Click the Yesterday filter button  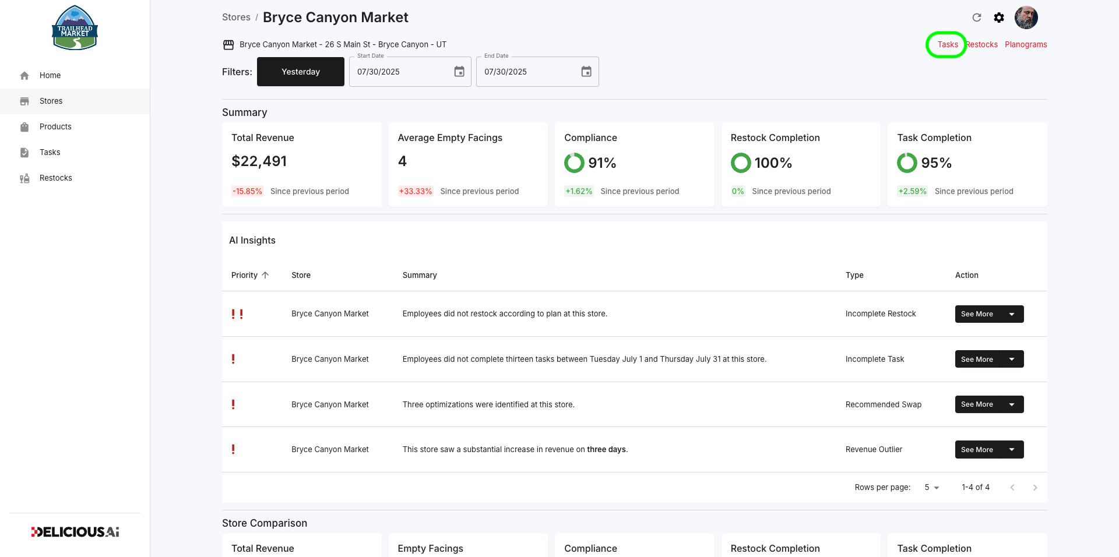click(x=301, y=72)
